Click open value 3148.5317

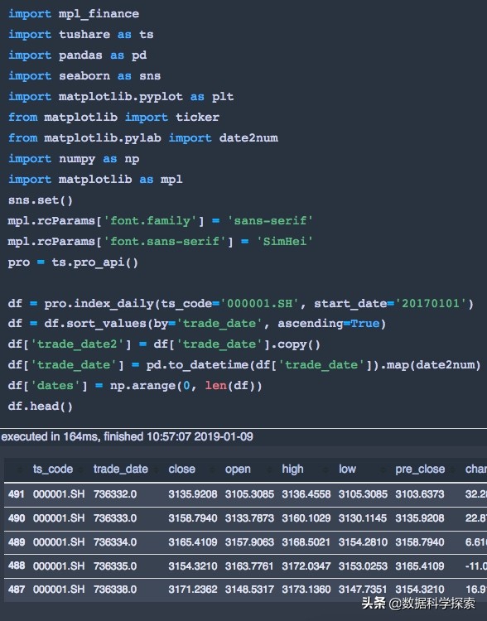tap(249, 590)
